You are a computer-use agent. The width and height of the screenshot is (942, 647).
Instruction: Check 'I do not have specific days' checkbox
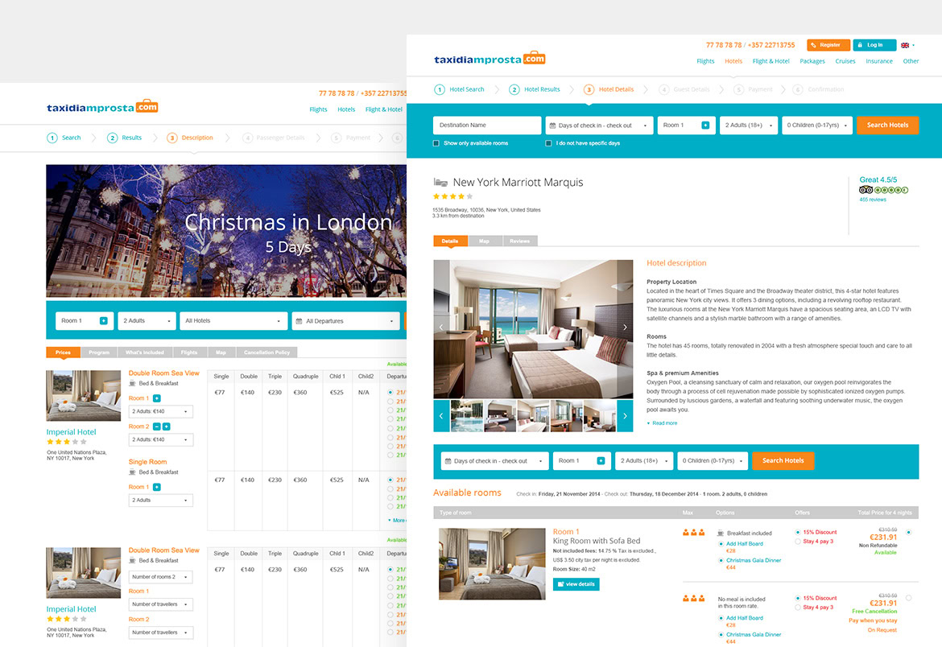(548, 143)
